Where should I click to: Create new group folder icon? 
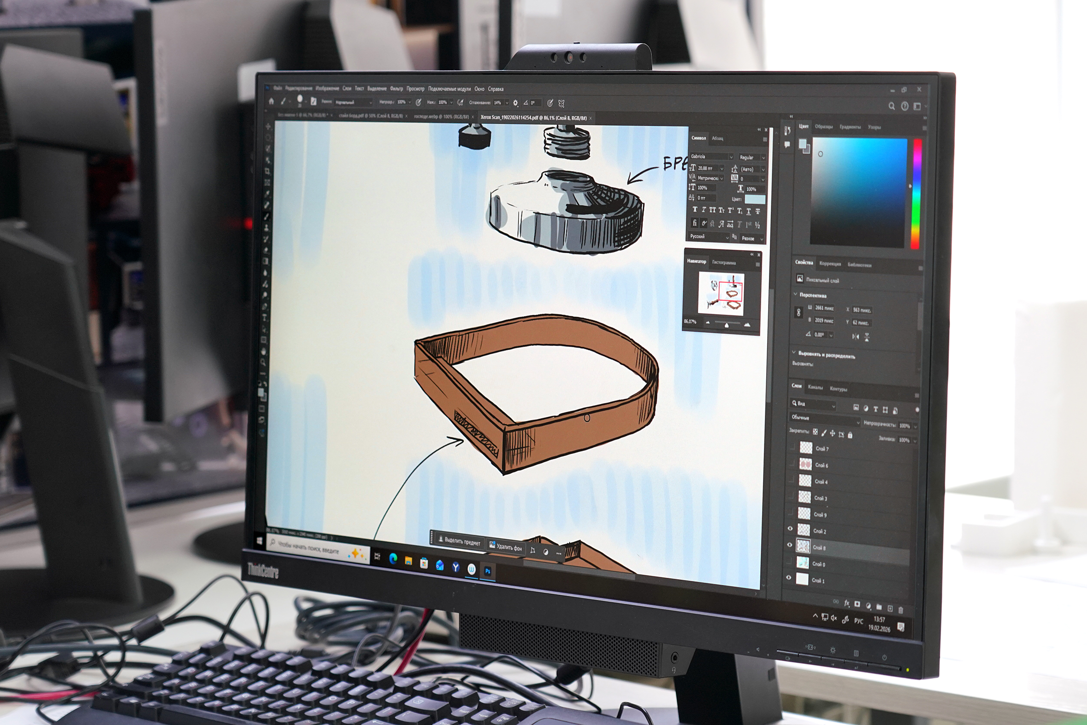(879, 607)
